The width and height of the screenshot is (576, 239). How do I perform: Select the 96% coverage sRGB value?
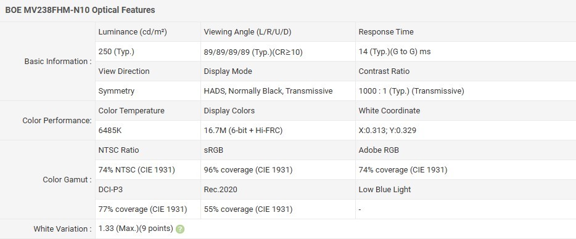click(x=248, y=170)
